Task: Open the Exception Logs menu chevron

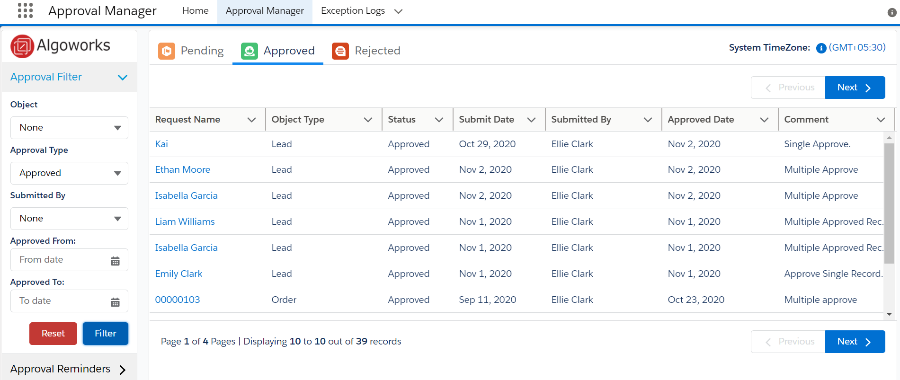Action: click(399, 11)
